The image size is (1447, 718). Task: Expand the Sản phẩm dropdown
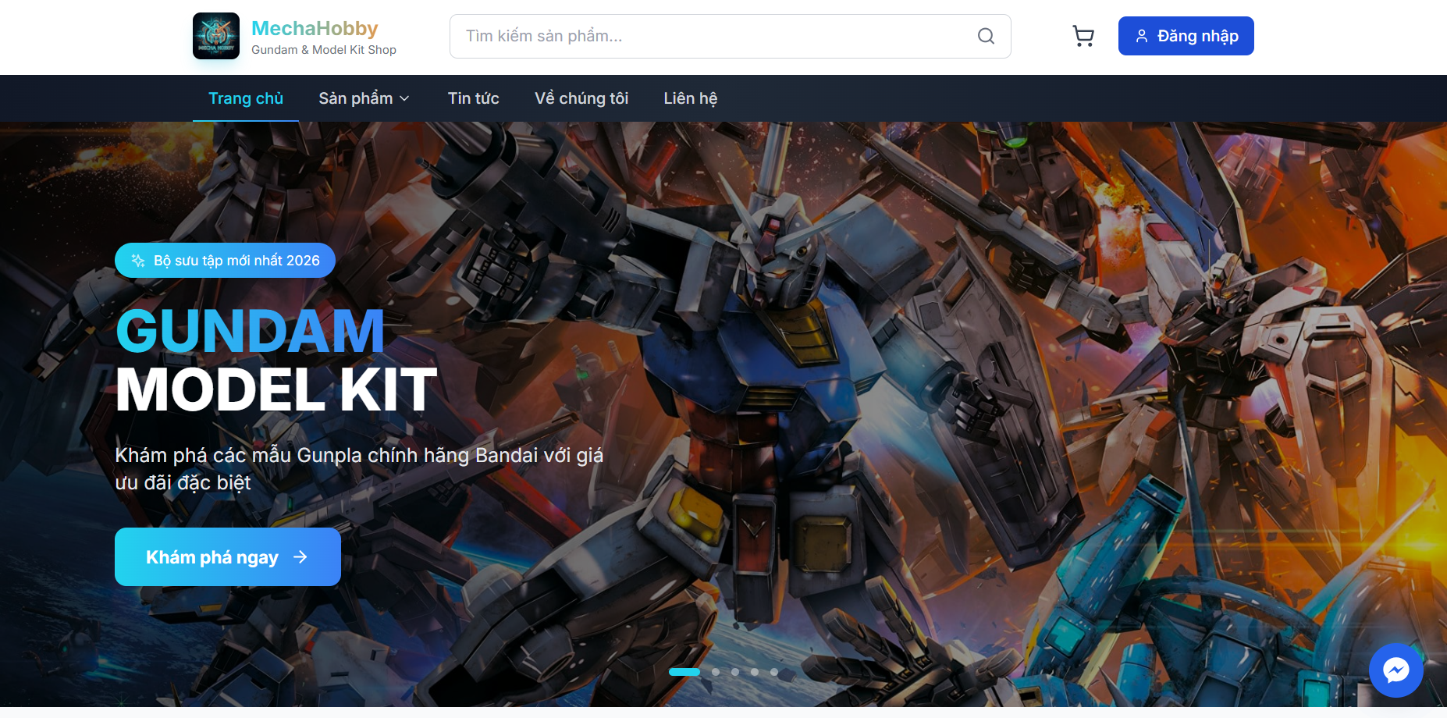pos(355,98)
